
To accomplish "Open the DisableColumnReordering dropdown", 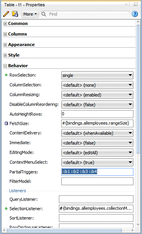I will [97, 105].
